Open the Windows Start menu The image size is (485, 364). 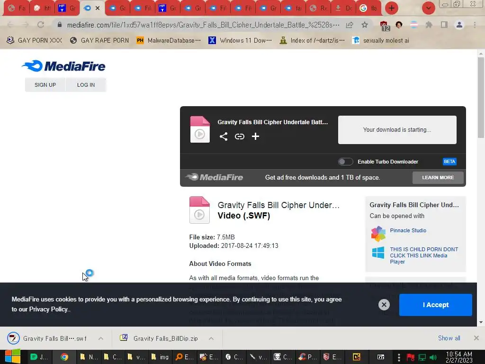[x=13, y=356]
